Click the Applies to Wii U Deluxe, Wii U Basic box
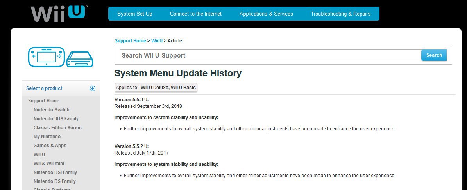467x190 pixels. click(x=156, y=88)
